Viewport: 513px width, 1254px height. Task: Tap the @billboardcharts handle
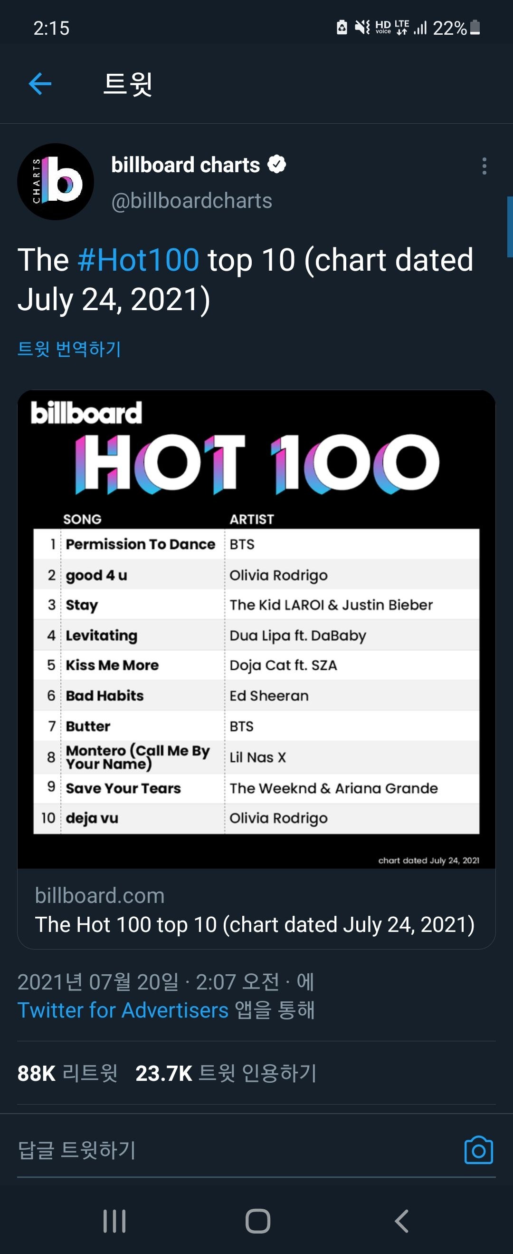pyautogui.click(x=191, y=201)
